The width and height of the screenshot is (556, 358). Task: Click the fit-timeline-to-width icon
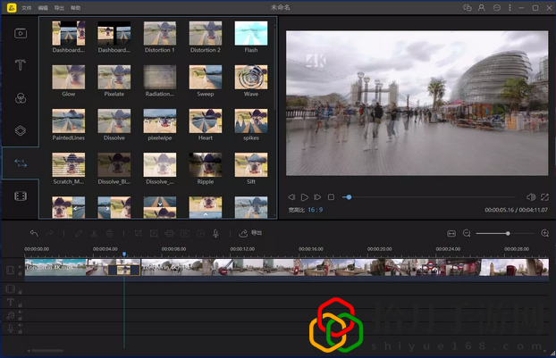pos(451,233)
